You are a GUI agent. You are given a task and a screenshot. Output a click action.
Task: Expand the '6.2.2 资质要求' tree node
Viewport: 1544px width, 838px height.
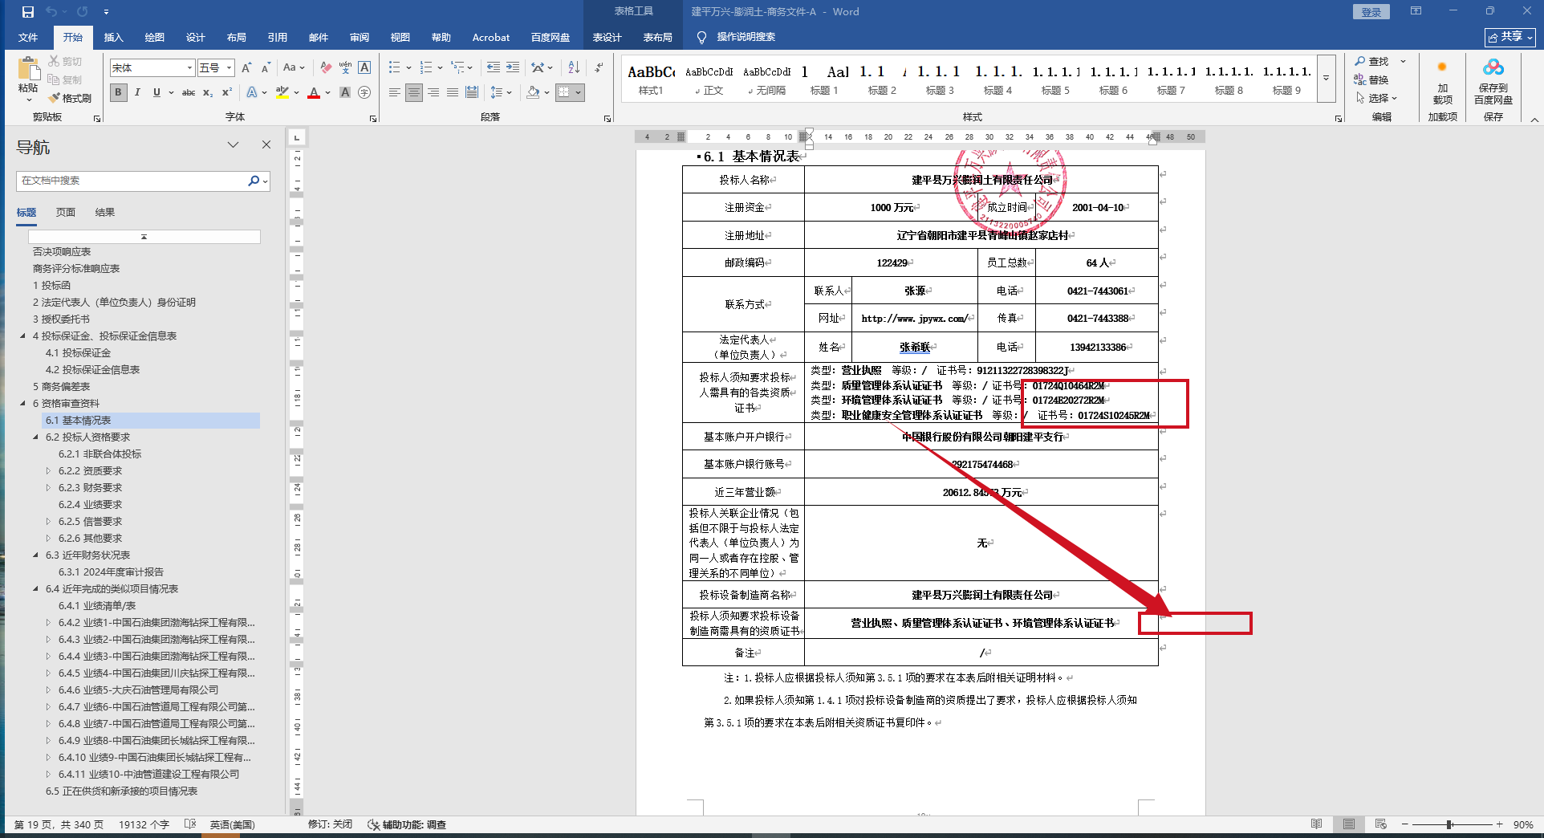[48, 471]
